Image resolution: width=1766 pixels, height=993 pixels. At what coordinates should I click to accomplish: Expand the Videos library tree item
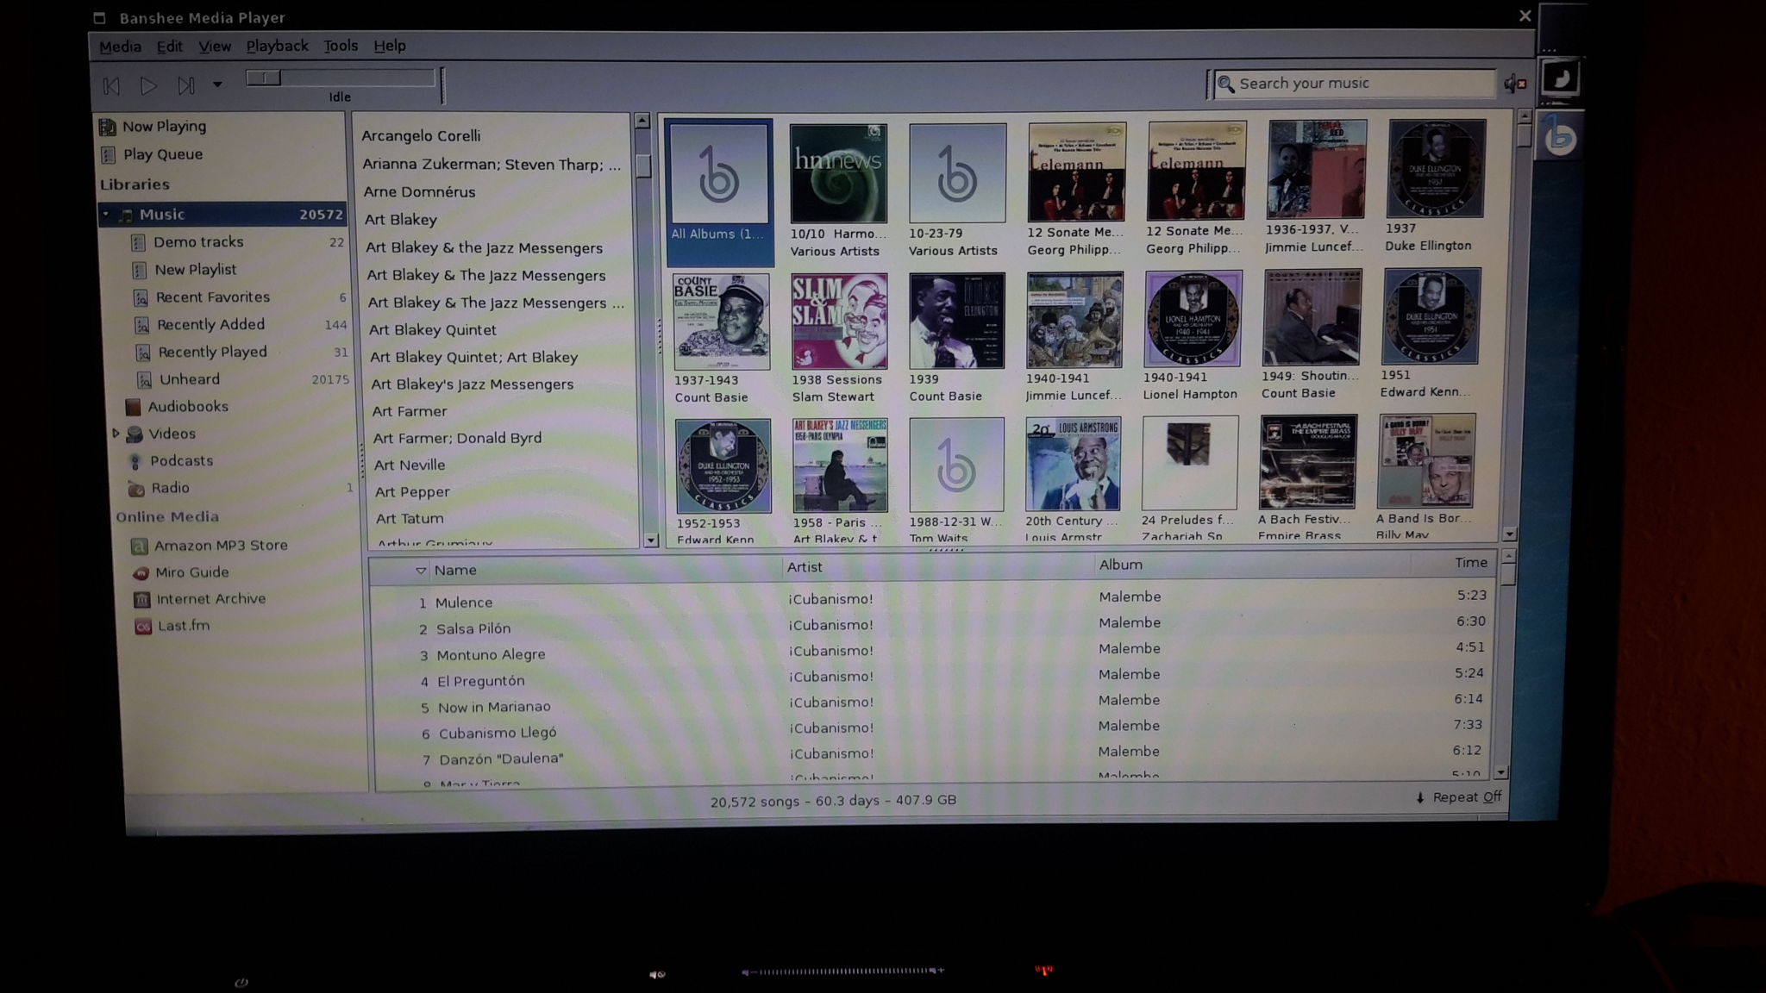(x=113, y=433)
